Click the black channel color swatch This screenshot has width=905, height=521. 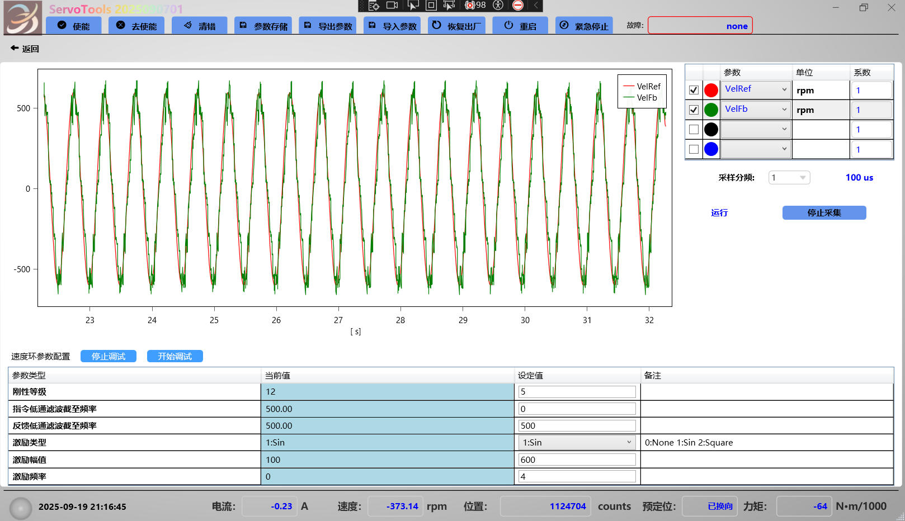[711, 129]
